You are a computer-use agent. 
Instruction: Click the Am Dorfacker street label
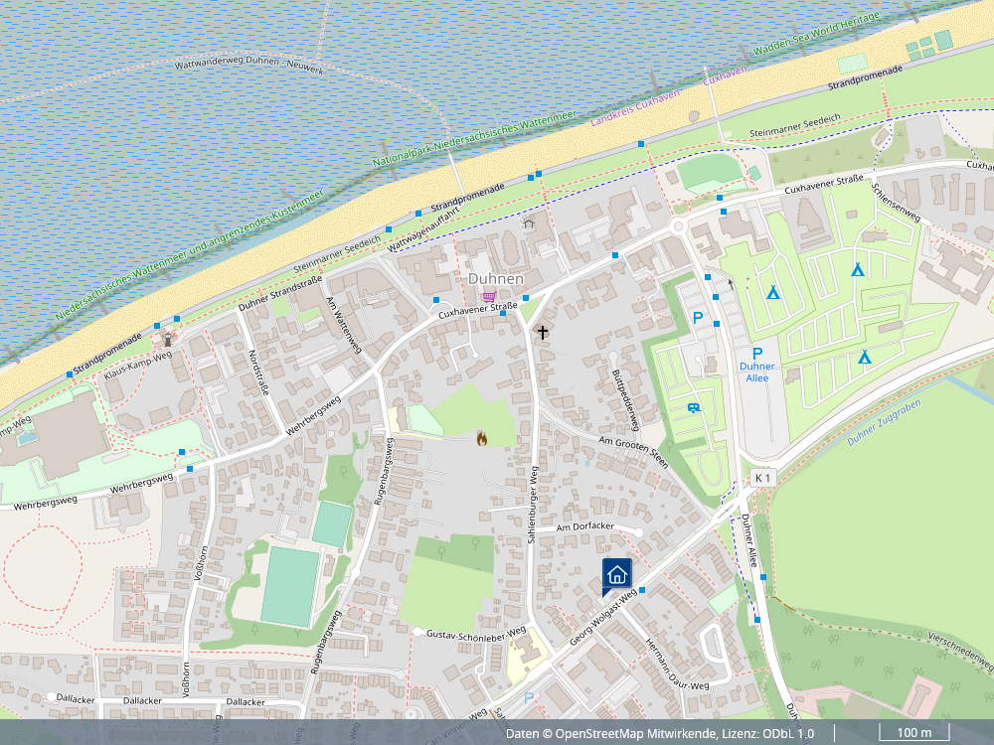point(586,527)
